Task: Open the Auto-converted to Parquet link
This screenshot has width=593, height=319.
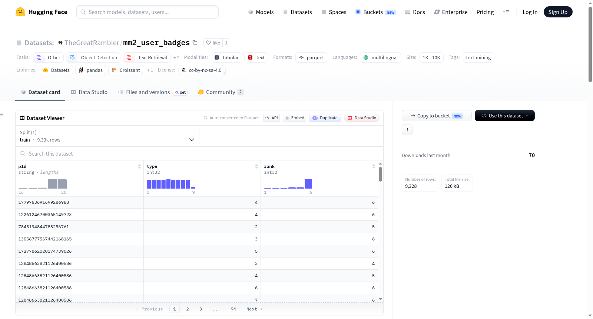Action: click(x=224, y=118)
